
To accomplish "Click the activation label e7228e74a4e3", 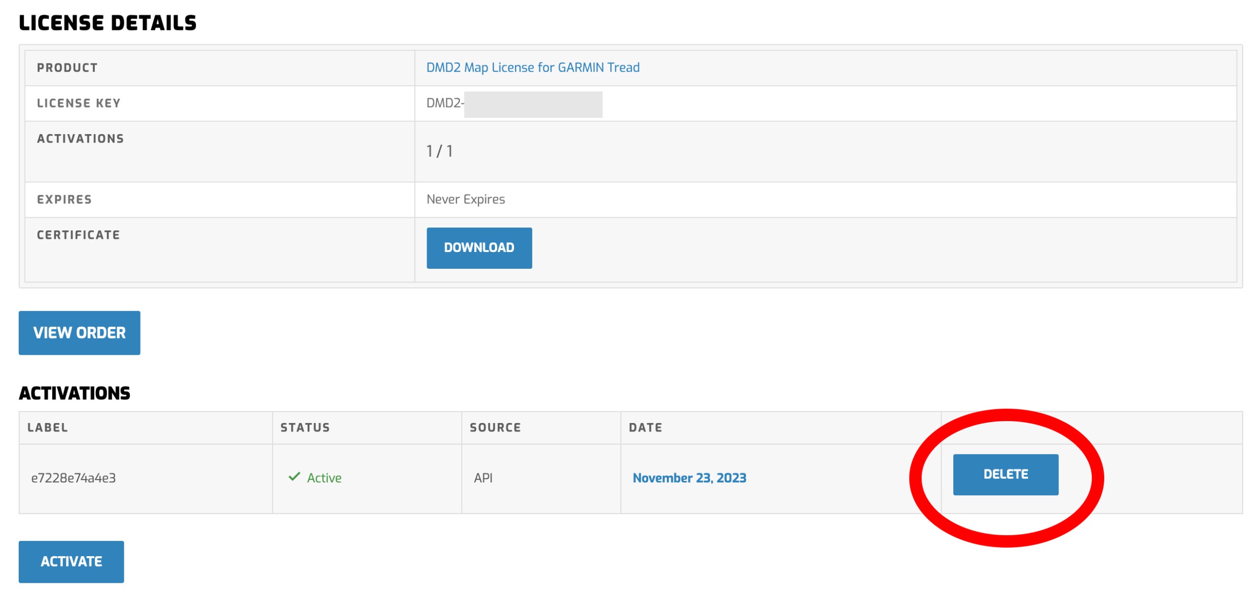I will click(x=73, y=478).
